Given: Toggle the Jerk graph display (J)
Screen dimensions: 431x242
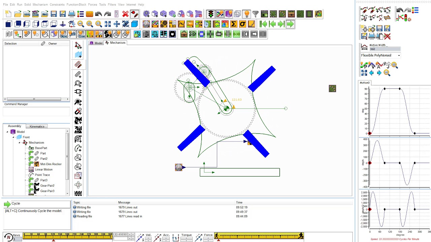Looking at the screenshot, I should (x=387, y=65).
